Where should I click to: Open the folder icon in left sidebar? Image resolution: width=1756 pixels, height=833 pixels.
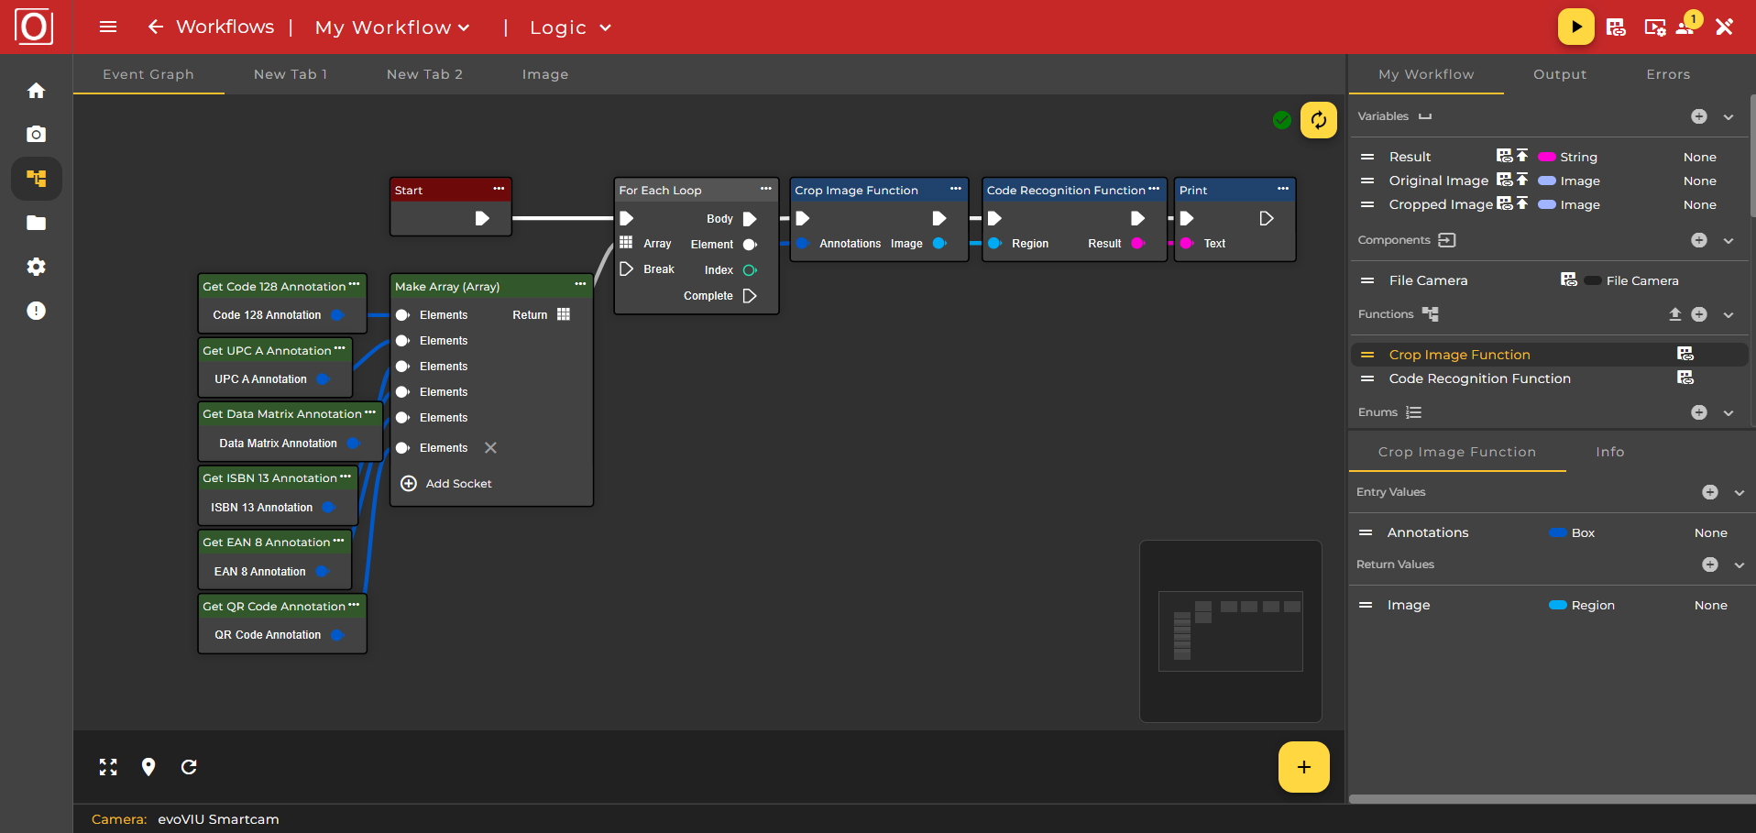point(36,223)
